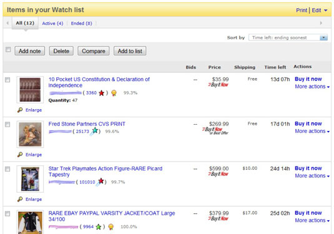Screen dimensions: 334x234
Task: Click Enlarge link under Constitution thumbnail
Action: pyautogui.click(x=34, y=110)
